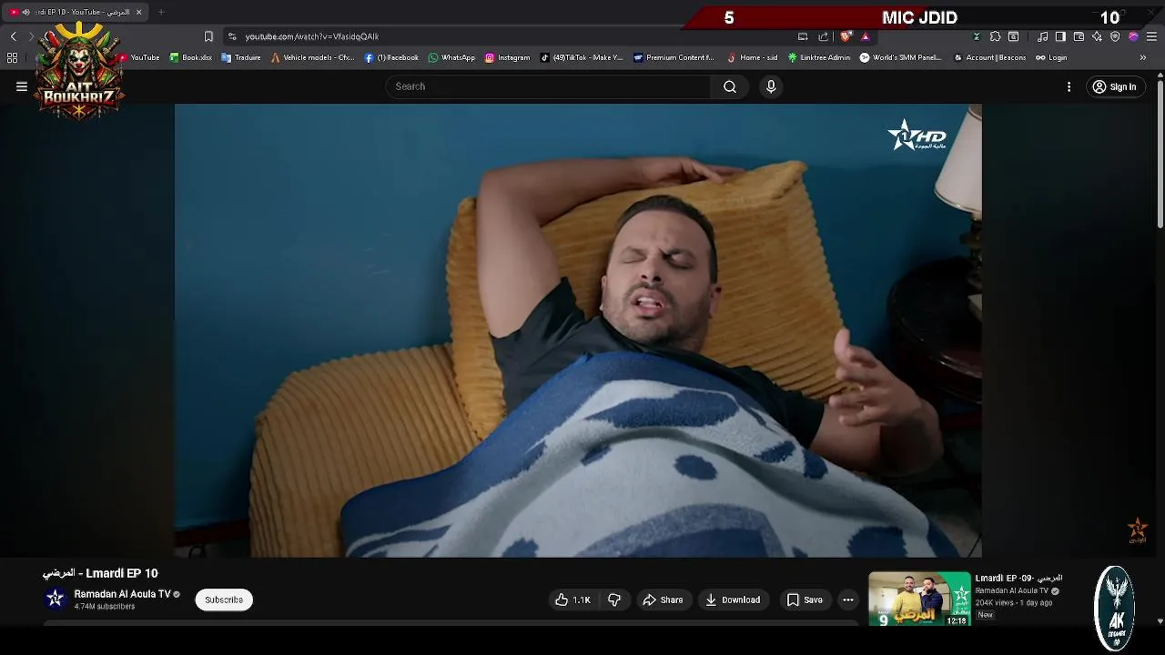This screenshot has width=1165, height=655.
Task: Save the video to a playlist
Action: click(x=805, y=600)
